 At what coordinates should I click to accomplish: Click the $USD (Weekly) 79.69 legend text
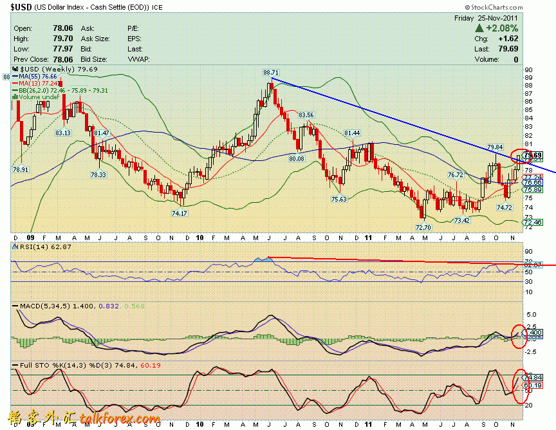pos(59,69)
